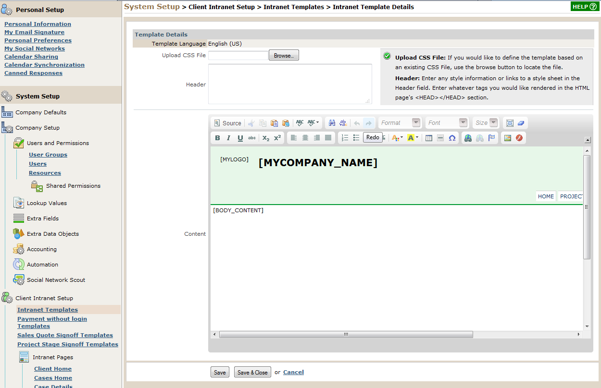Click the Undo arrow icon

357,123
